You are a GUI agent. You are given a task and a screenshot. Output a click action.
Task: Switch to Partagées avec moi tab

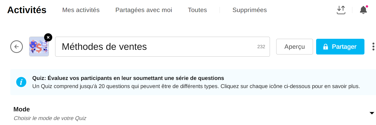click(144, 10)
